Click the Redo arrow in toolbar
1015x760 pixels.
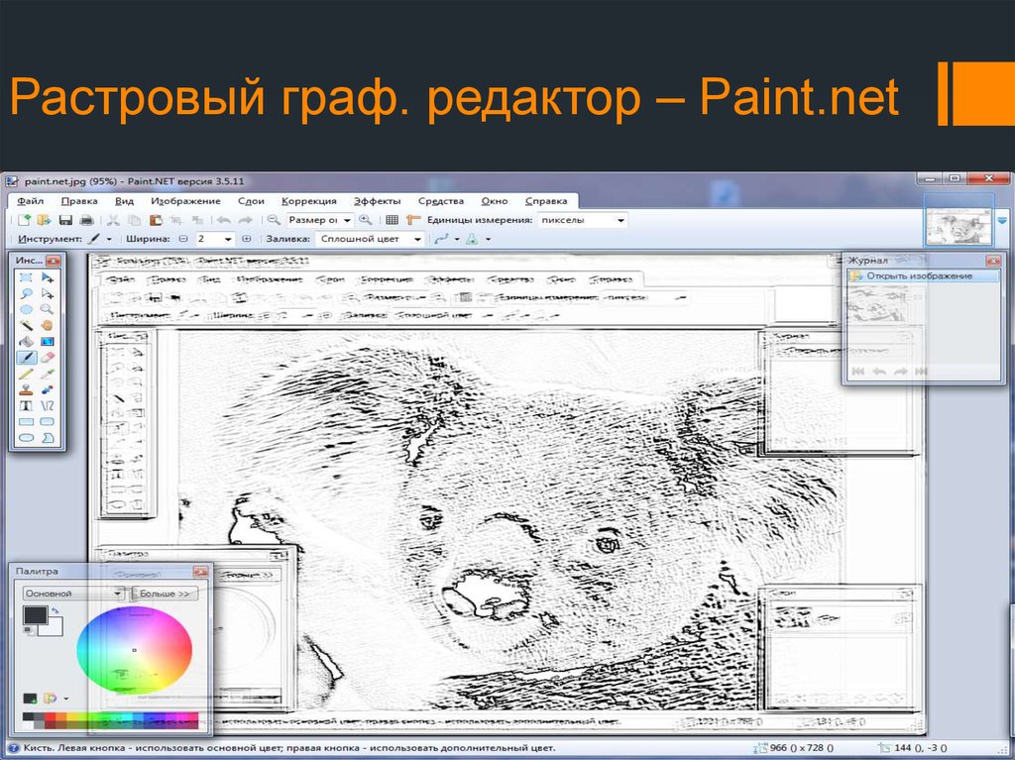245,220
